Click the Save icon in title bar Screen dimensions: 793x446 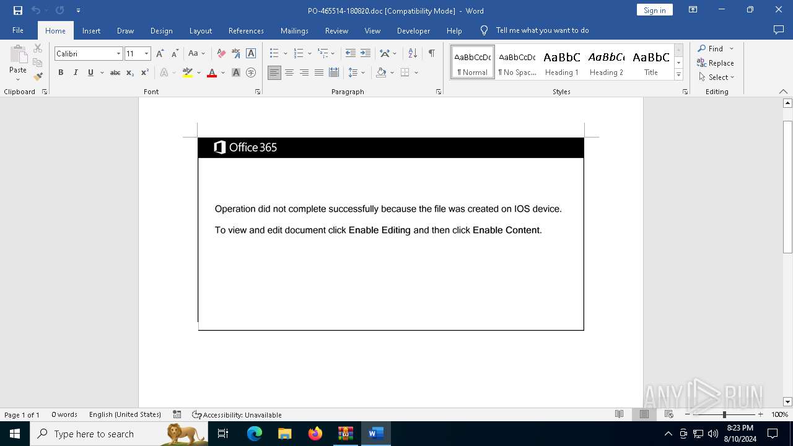coord(18,10)
